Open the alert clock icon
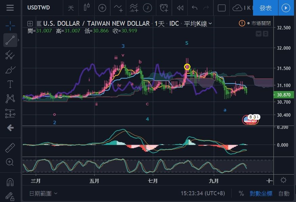 click(x=164, y=8)
